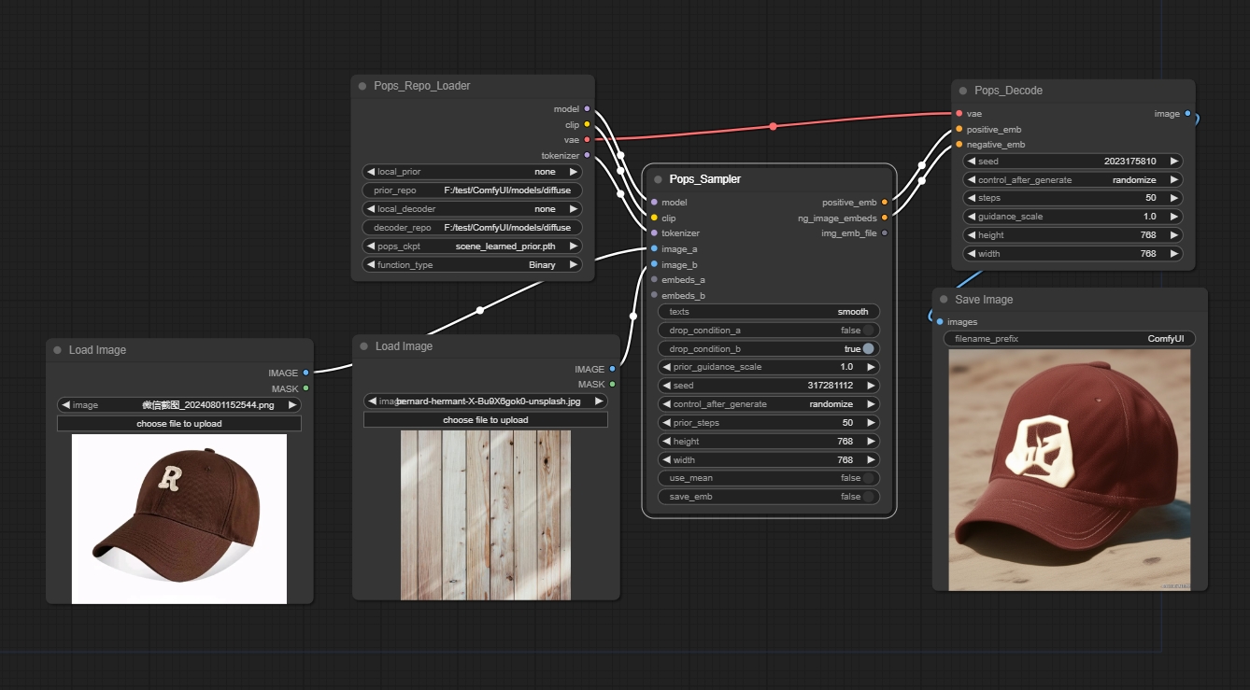Click the Pops_Decode node title
1250x690 pixels.
pyautogui.click(x=1008, y=91)
